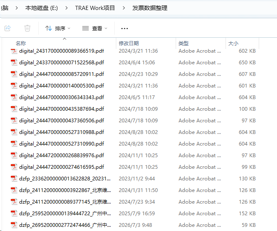Click PDF icon of digital_24447000000085720911.pdf

coord(14,74)
